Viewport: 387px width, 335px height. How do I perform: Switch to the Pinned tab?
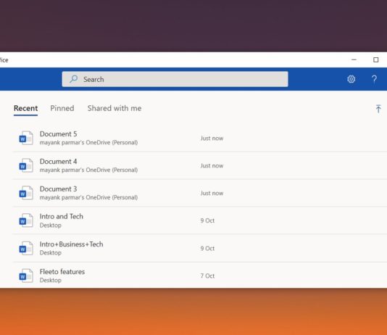click(62, 108)
